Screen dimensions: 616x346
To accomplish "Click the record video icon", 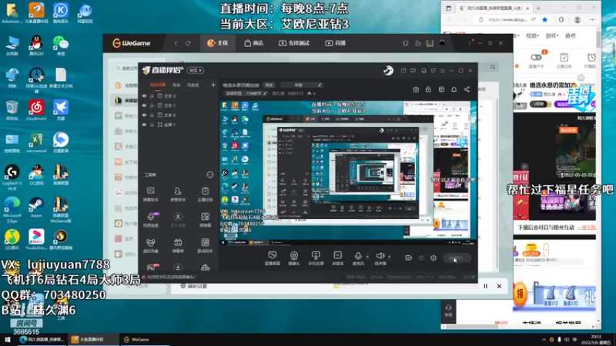I will pyautogui.click(x=409, y=258).
